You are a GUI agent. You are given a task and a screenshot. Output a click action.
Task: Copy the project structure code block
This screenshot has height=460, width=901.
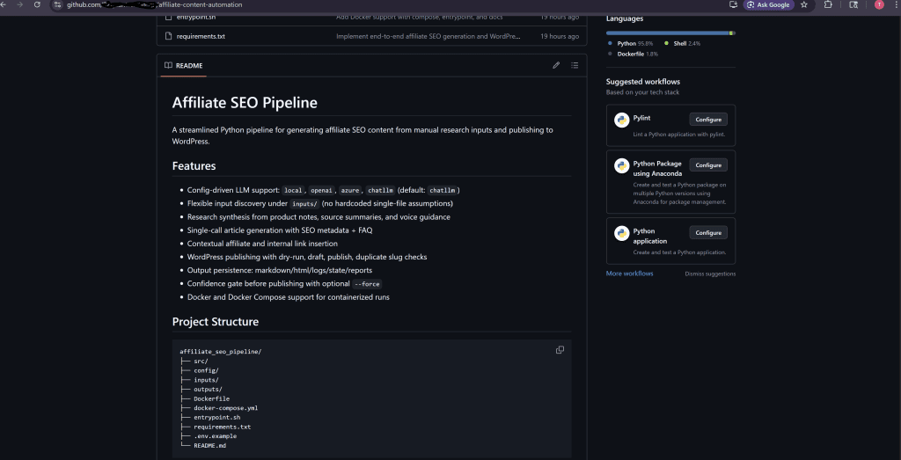coord(560,350)
